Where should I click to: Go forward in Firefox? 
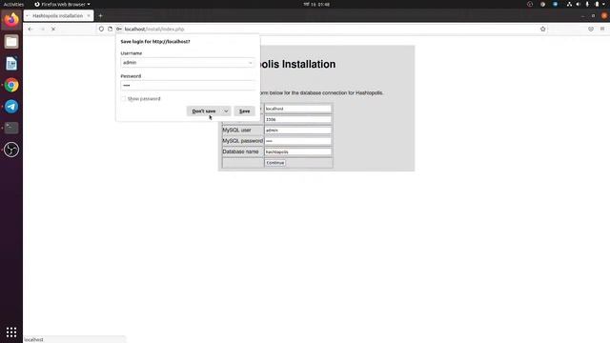click(x=42, y=30)
